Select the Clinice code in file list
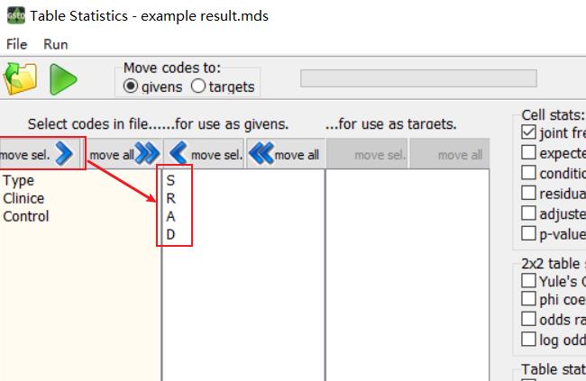This screenshot has width=586, height=381. click(x=23, y=198)
